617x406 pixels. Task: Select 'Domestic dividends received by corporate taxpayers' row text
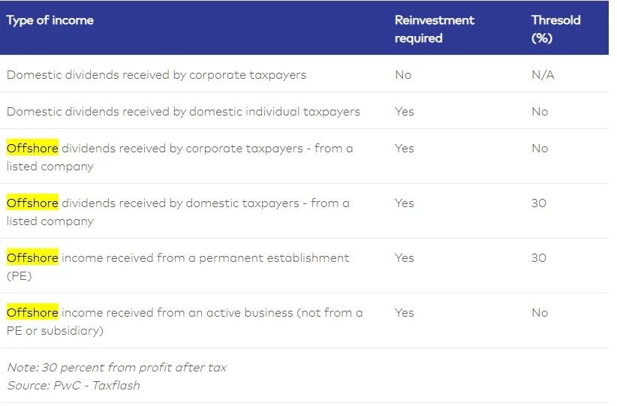[156, 75]
